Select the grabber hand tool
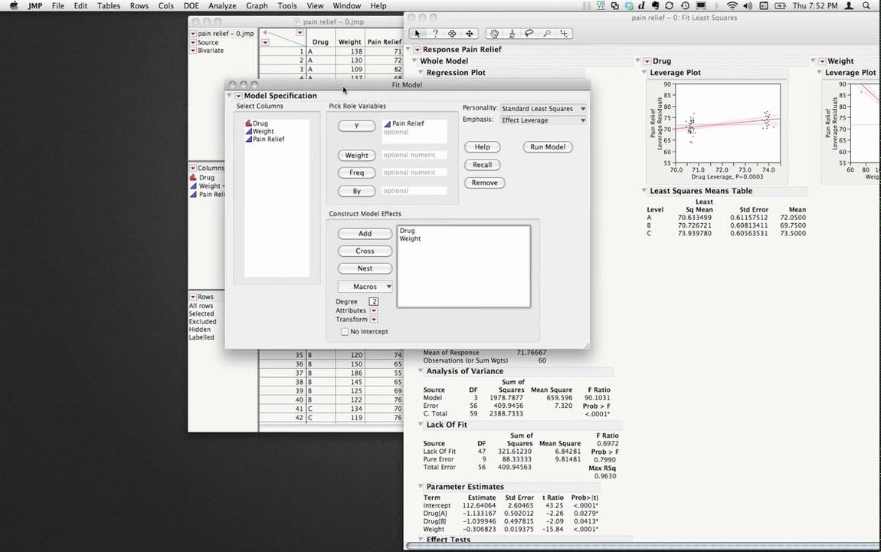 pos(494,34)
